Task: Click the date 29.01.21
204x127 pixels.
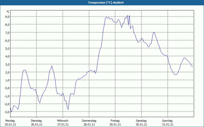Action: tap(115, 124)
